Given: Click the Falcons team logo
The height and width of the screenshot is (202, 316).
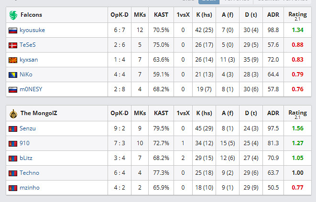Looking at the screenshot, I should coord(13,15).
